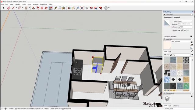
Task: Toggle Advanced Attributes display button
Action: [191, 36]
